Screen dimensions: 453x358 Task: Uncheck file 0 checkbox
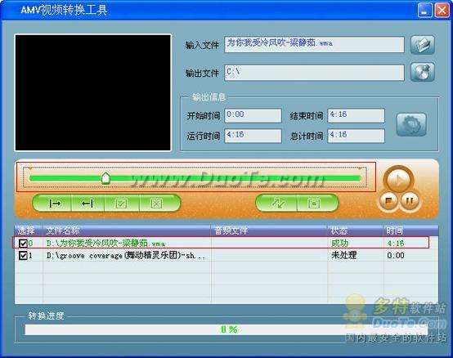point(23,243)
